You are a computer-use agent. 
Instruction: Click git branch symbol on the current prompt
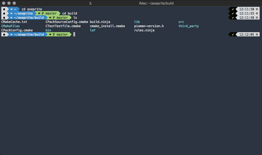click(x=54, y=35)
